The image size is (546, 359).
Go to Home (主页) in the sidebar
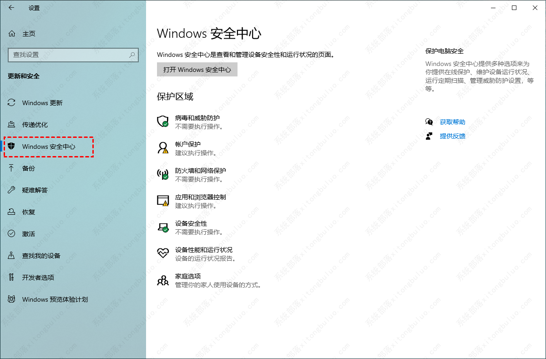[x=28, y=34]
